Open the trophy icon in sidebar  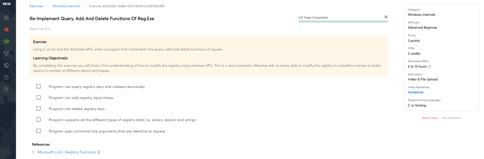pos(6,53)
